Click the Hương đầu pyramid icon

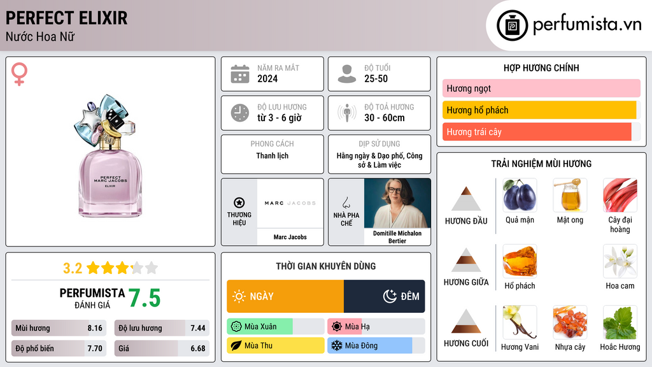tap(466, 199)
